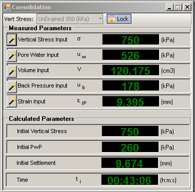Minimize the Consolidation window
The image size is (195, 192).
pyautogui.click(x=169, y=7)
